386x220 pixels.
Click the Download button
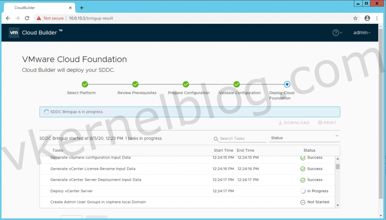click(294, 123)
